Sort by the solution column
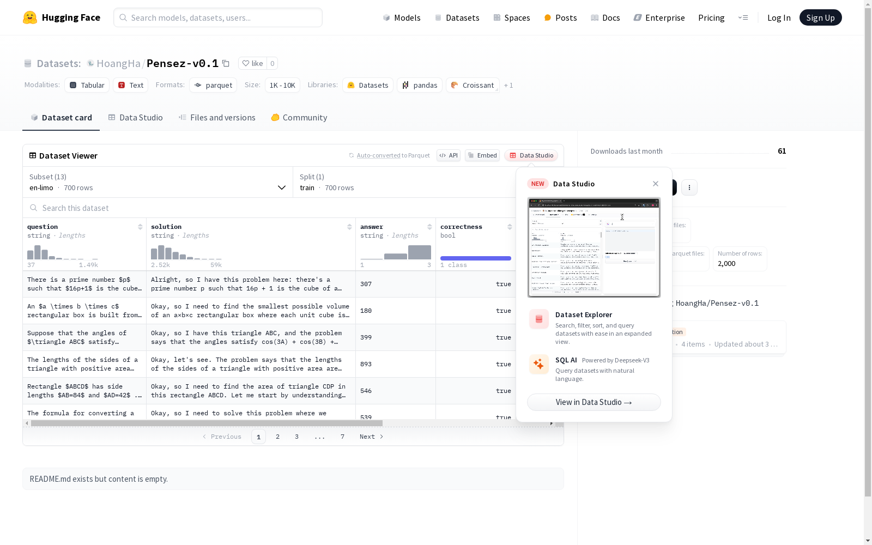This screenshot has height=545, width=872. coord(349,227)
